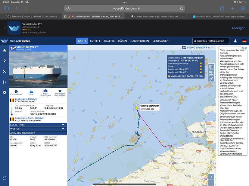Open the user account icon
The image size is (249, 186).
pyautogui.click(x=235, y=41)
